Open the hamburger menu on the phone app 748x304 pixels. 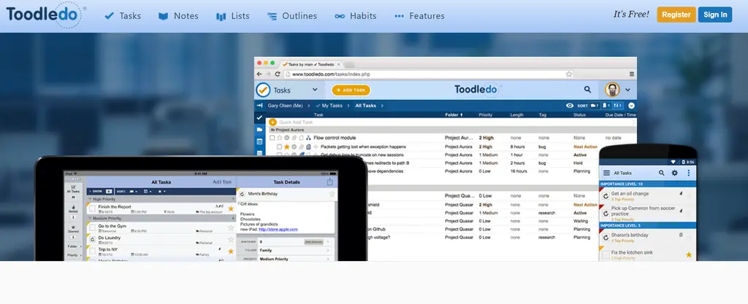click(x=606, y=174)
